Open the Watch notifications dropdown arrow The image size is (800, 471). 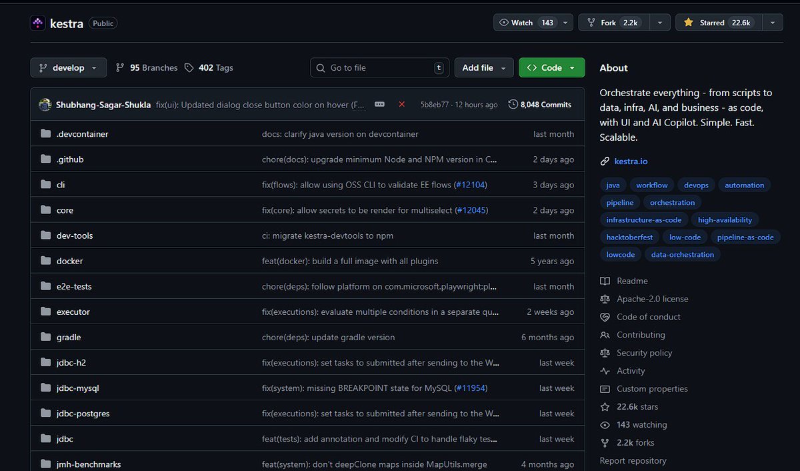566,23
